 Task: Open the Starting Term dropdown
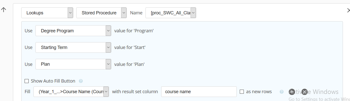click(x=73, y=47)
